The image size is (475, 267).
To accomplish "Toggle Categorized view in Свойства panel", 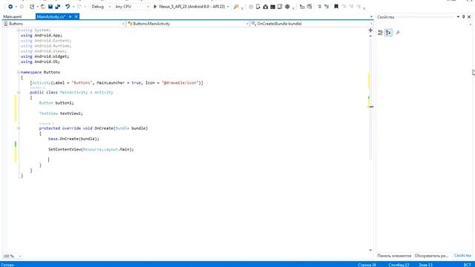I will 381,33.
